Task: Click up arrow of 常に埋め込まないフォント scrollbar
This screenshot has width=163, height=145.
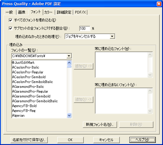Action: 150,91
